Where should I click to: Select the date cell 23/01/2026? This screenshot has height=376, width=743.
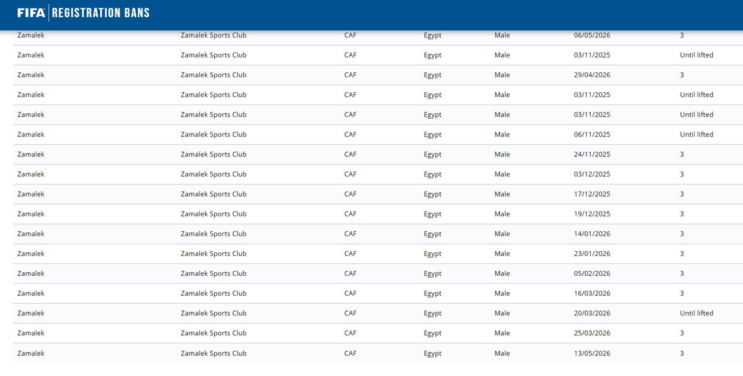click(x=592, y=253)
